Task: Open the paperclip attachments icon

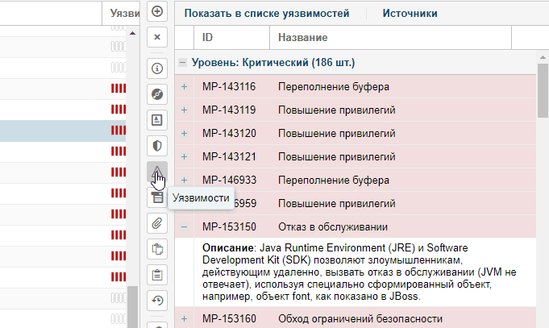Action: coord(157,223)
